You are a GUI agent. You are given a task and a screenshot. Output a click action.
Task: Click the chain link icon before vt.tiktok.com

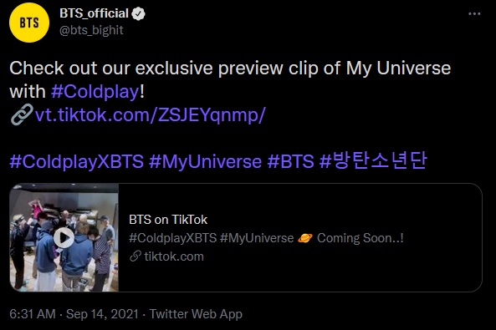22,114
